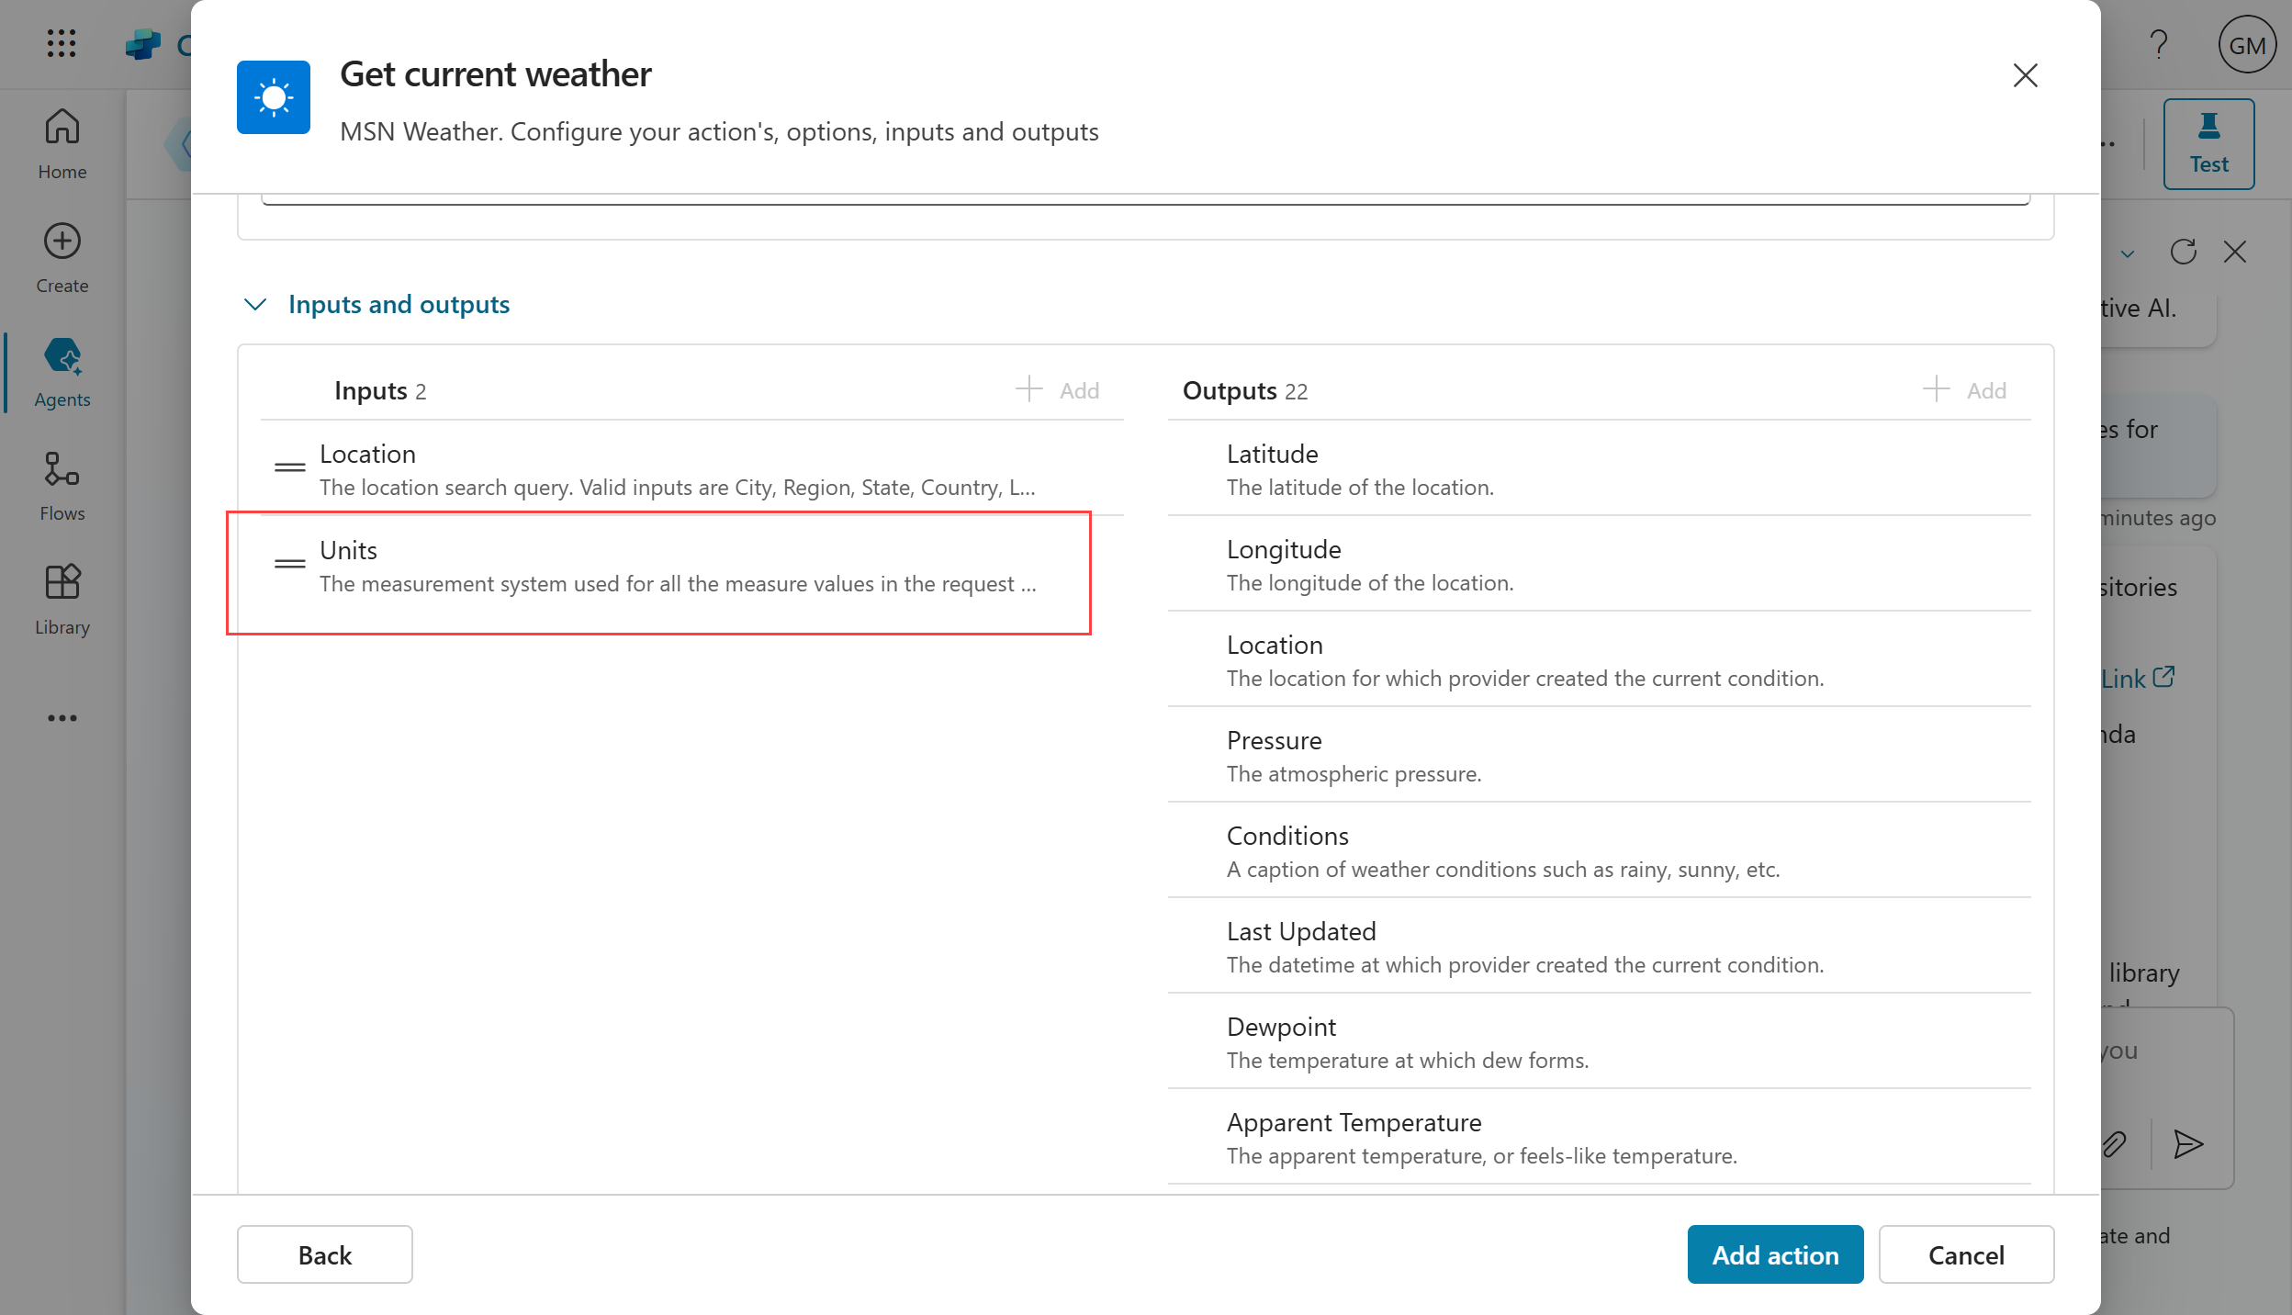2292x1315 pixels.
Task: Open the app launcher waffle icon
Action: [62, 43]
